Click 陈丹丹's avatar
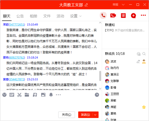Image resolution: width=149 pixels, height=121 pixels. pos(107,68)
